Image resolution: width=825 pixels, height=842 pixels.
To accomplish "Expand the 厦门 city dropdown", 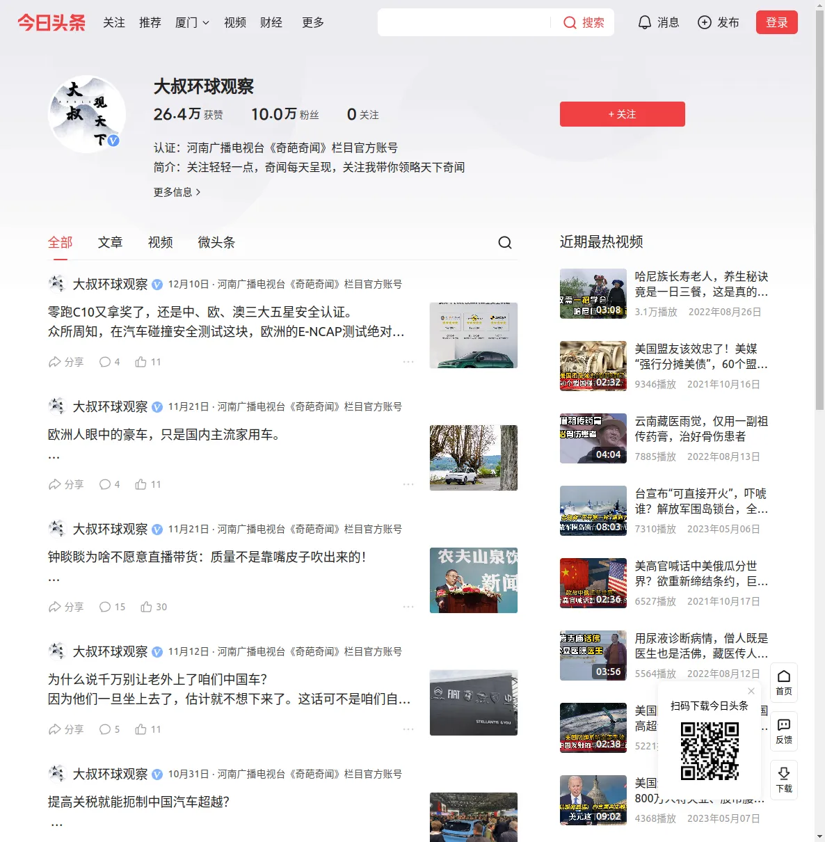I will (x=192, y=22).
